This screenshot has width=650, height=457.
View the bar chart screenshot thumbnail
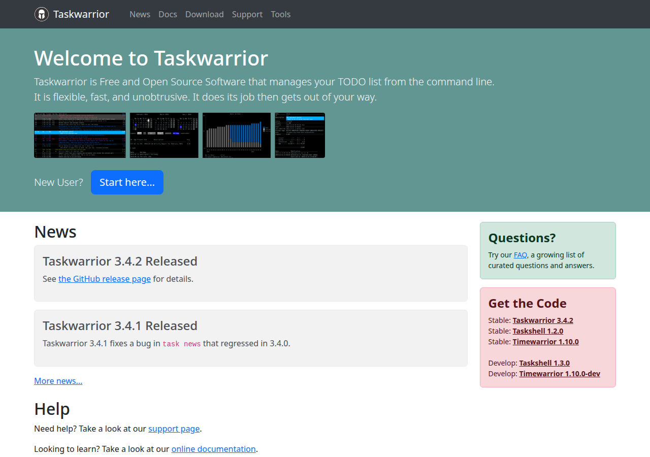pyautogui.click(x=237, y=136)
